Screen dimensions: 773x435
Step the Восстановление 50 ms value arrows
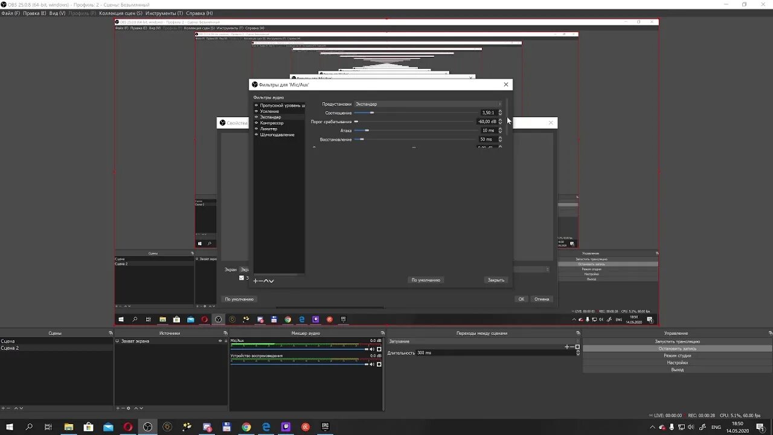[500, 140]
